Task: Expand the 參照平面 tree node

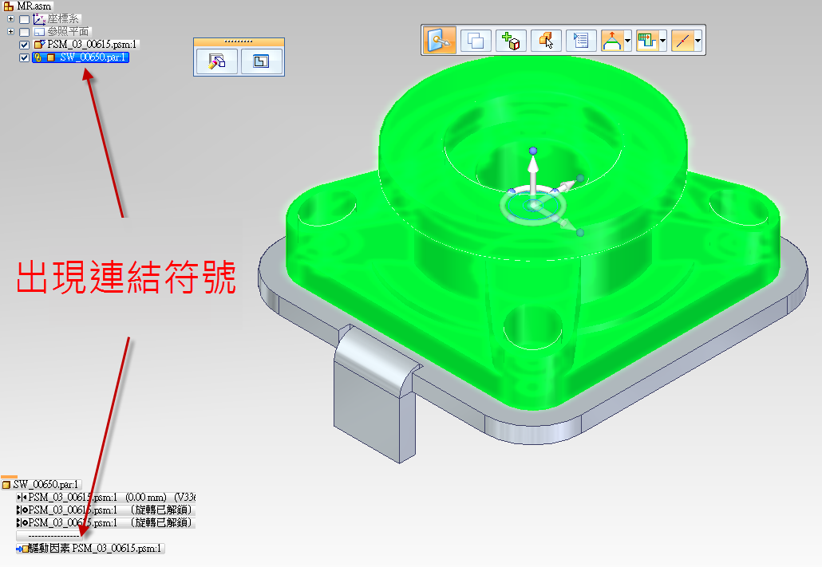Action: click(x=10, y=32)
